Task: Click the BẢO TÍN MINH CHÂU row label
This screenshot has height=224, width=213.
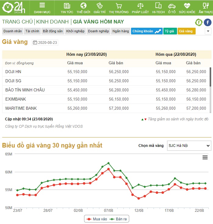Action: coord(25,90)
